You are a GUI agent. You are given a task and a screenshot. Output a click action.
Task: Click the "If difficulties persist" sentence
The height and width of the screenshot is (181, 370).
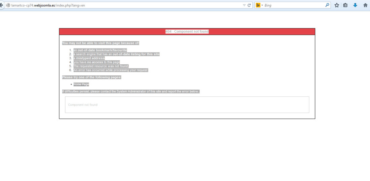pyautogui.click(x=131, y=91)
